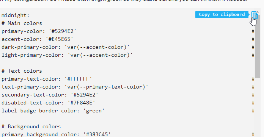Click the light-primary-color line
The height and width of the screenshot is (137, 264).
(x=67, y=55)
